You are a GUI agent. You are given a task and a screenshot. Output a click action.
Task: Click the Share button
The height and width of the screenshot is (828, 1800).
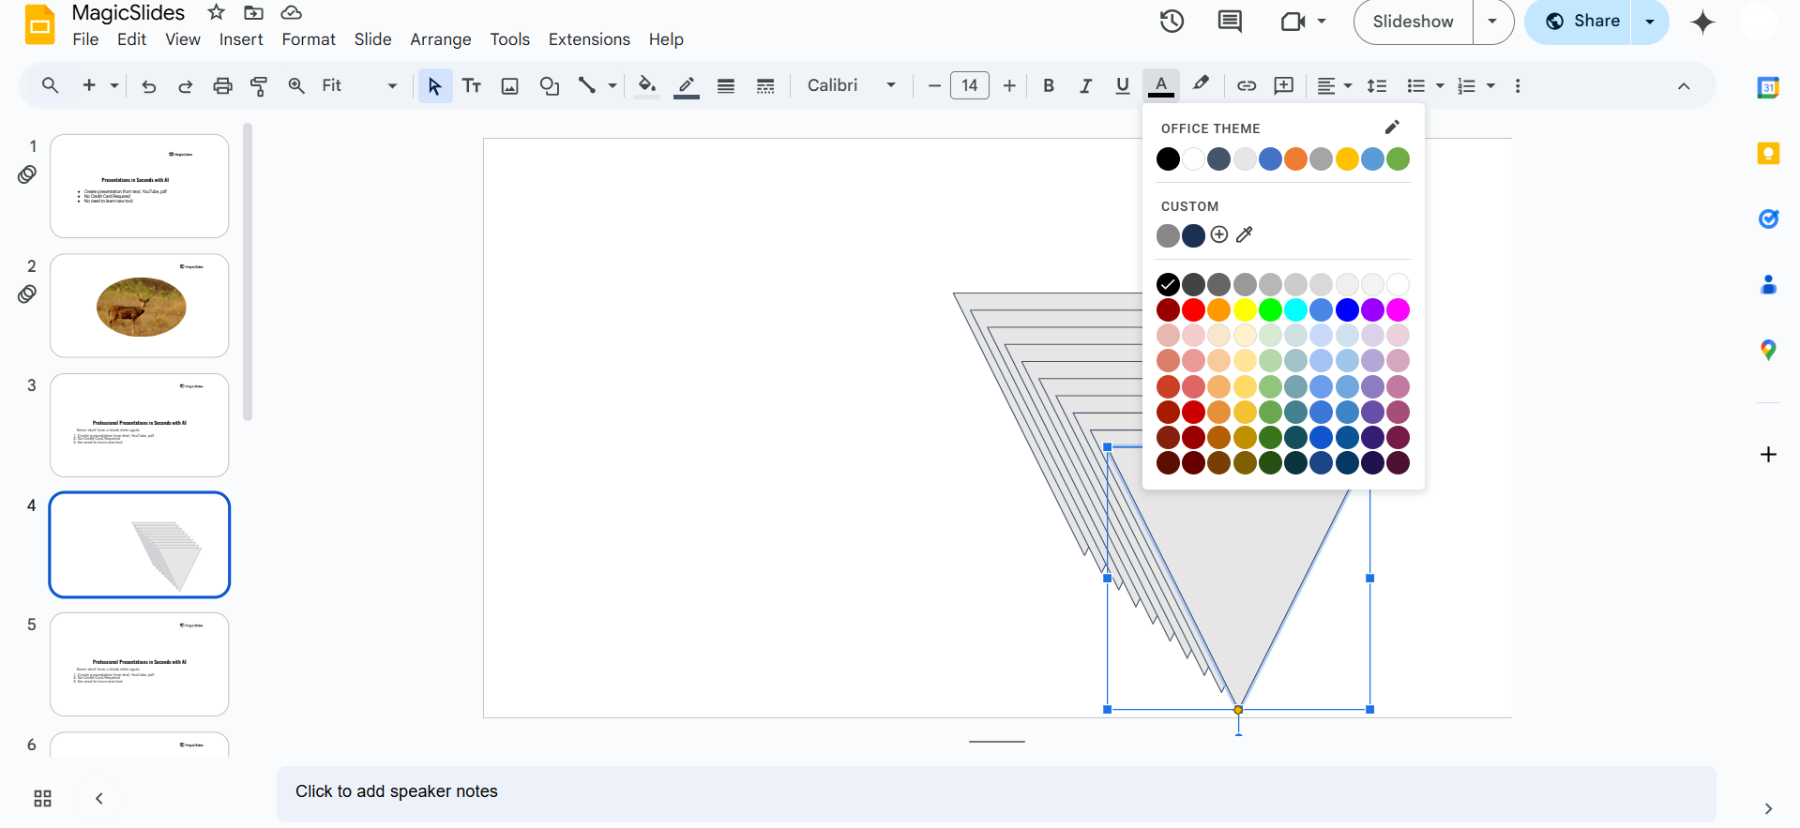tap(1583, 22)
